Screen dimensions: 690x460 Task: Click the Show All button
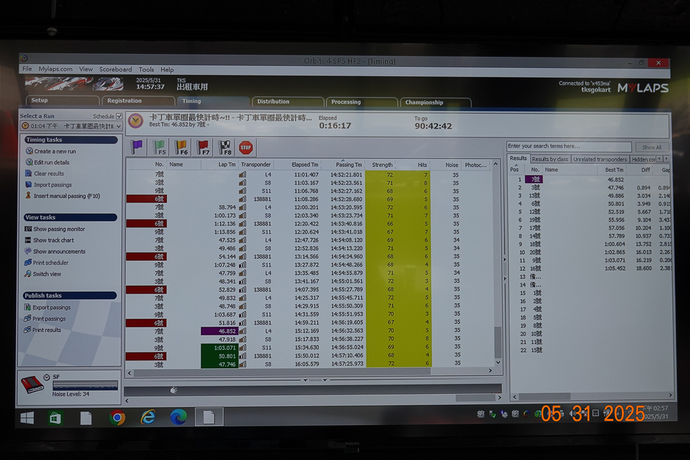point(651,147)
